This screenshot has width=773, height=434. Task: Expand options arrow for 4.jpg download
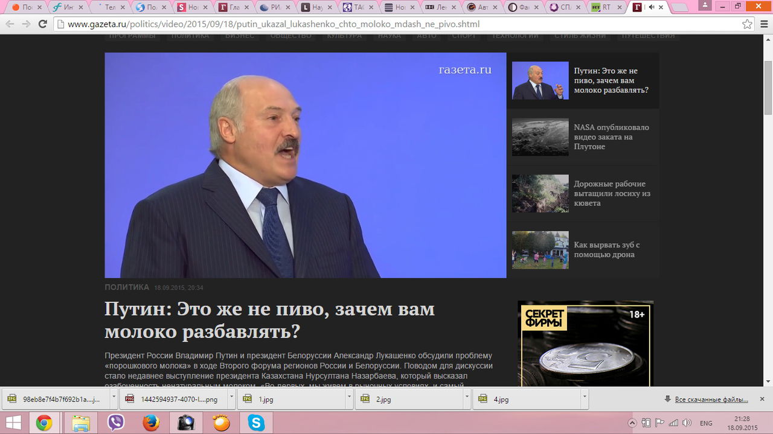tap(585, 400)
